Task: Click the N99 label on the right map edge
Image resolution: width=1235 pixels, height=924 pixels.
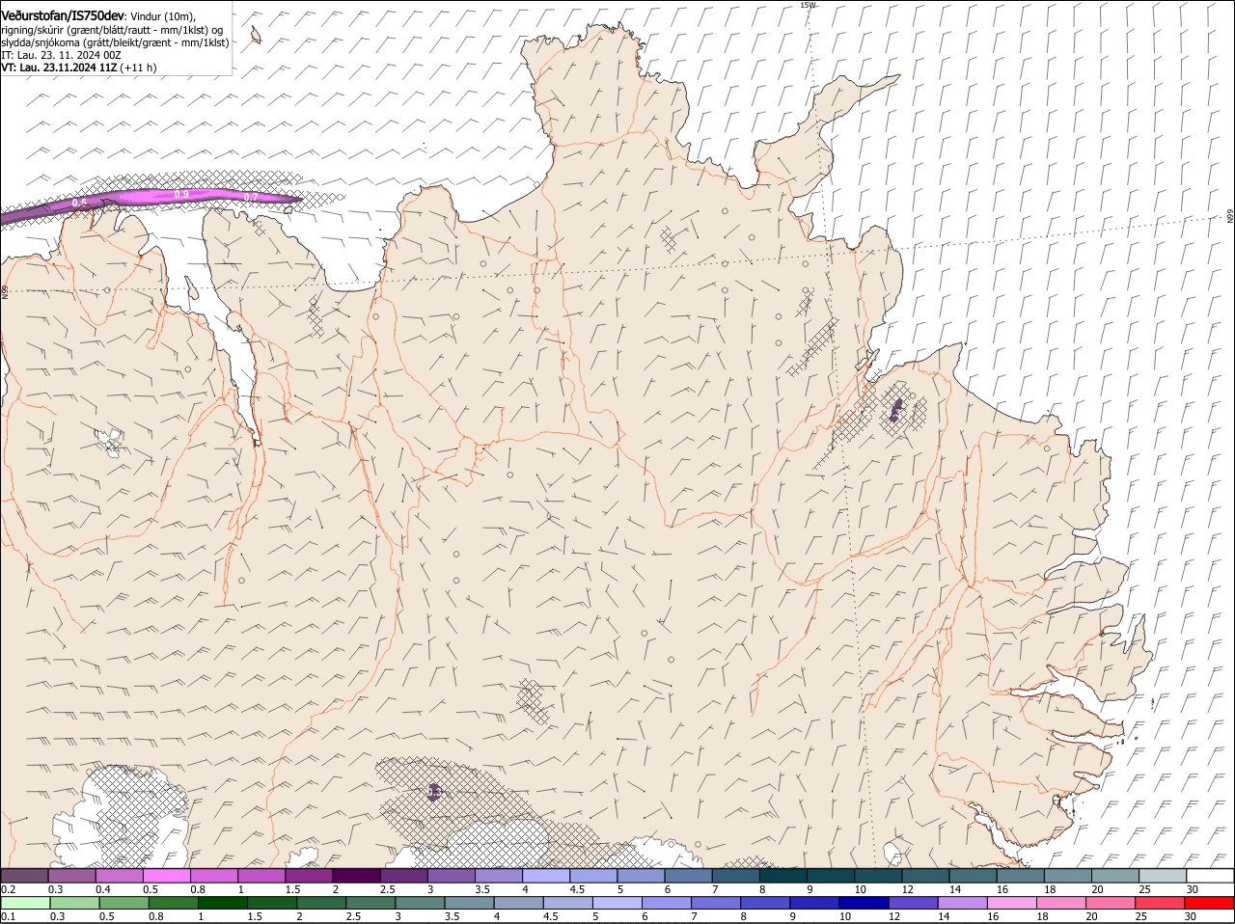Action: click(x=1230, y=217)
